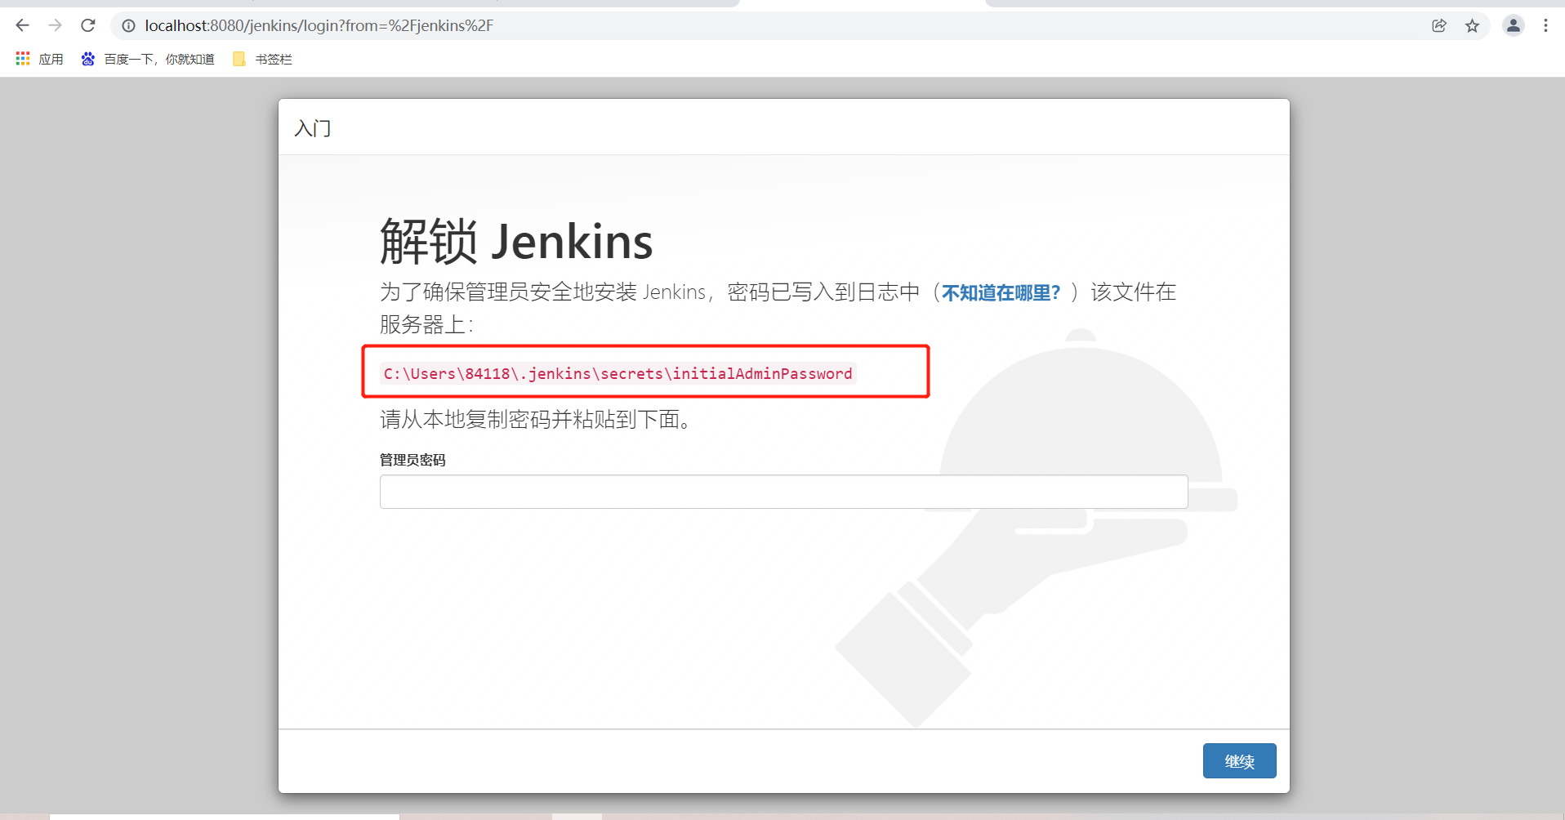Image resolution: width=1565 pixels, height=820 pixels.
Task: Click the address bar URL
Action: pos(319,26)
